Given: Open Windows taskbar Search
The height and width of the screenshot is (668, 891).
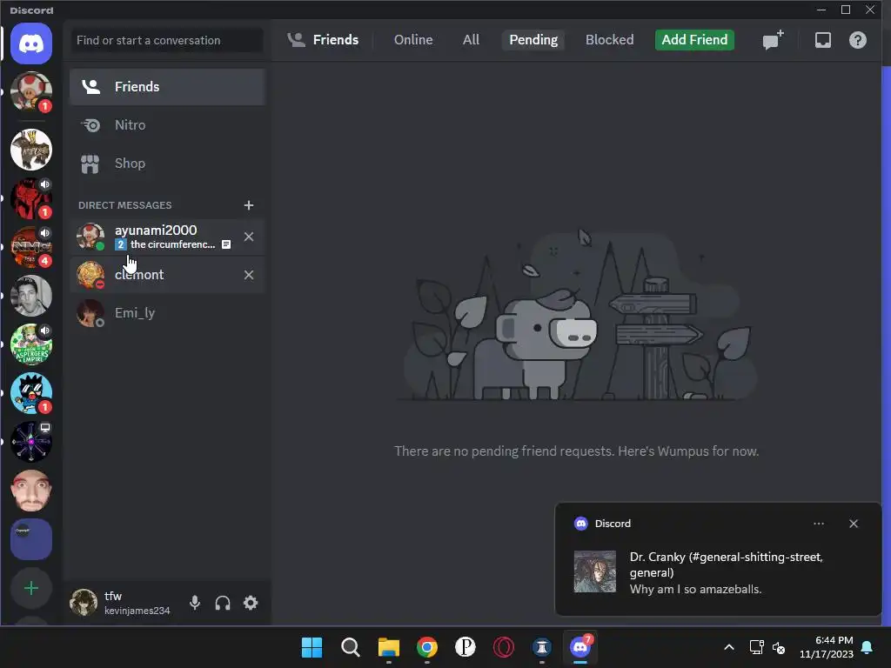Looking at the screenshot, I should click(x=351, y=647).
